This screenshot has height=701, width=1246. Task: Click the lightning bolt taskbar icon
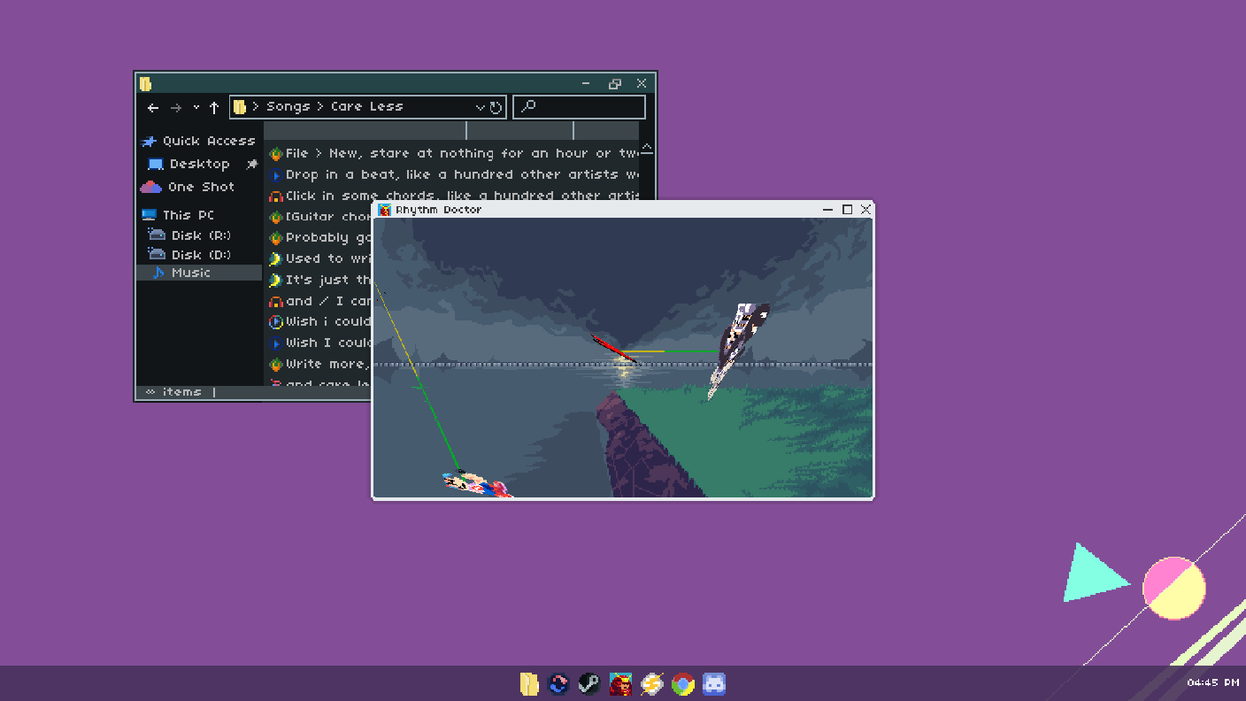[x=652, y=683]
